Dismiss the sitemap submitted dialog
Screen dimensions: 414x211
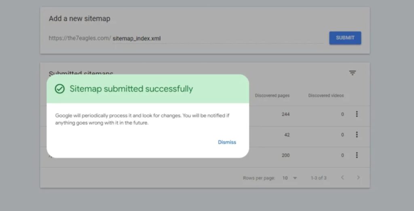point(227,142)
